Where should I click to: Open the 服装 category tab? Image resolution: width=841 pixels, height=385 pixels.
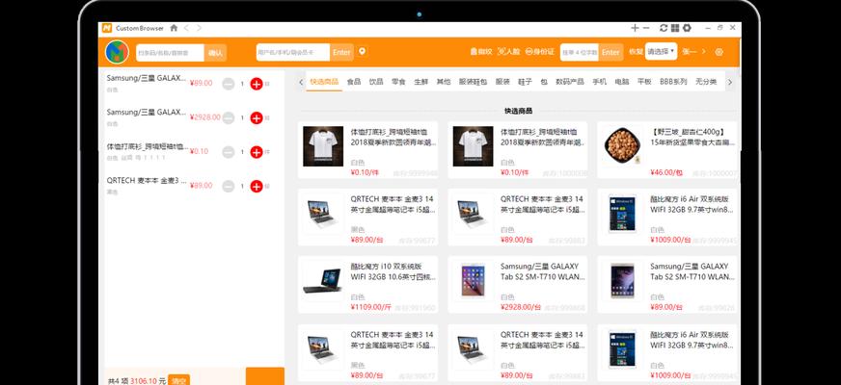coord(502,82)
